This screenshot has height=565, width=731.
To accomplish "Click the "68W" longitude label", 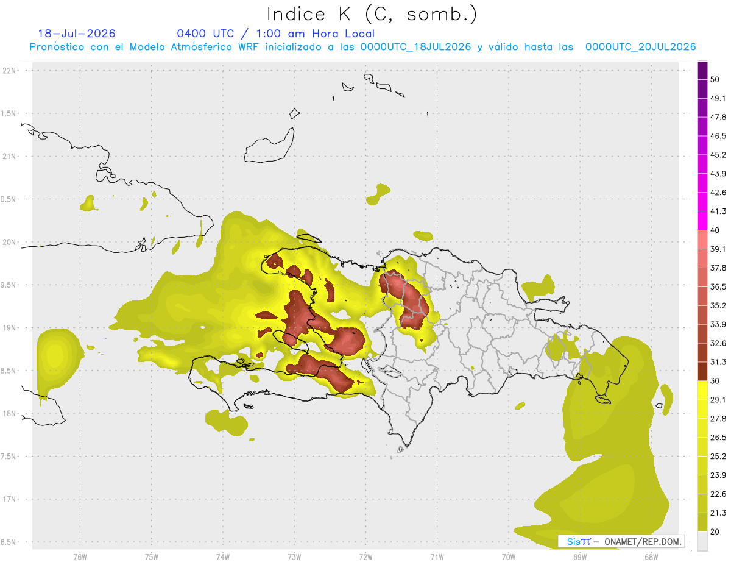I will (651, 556).
